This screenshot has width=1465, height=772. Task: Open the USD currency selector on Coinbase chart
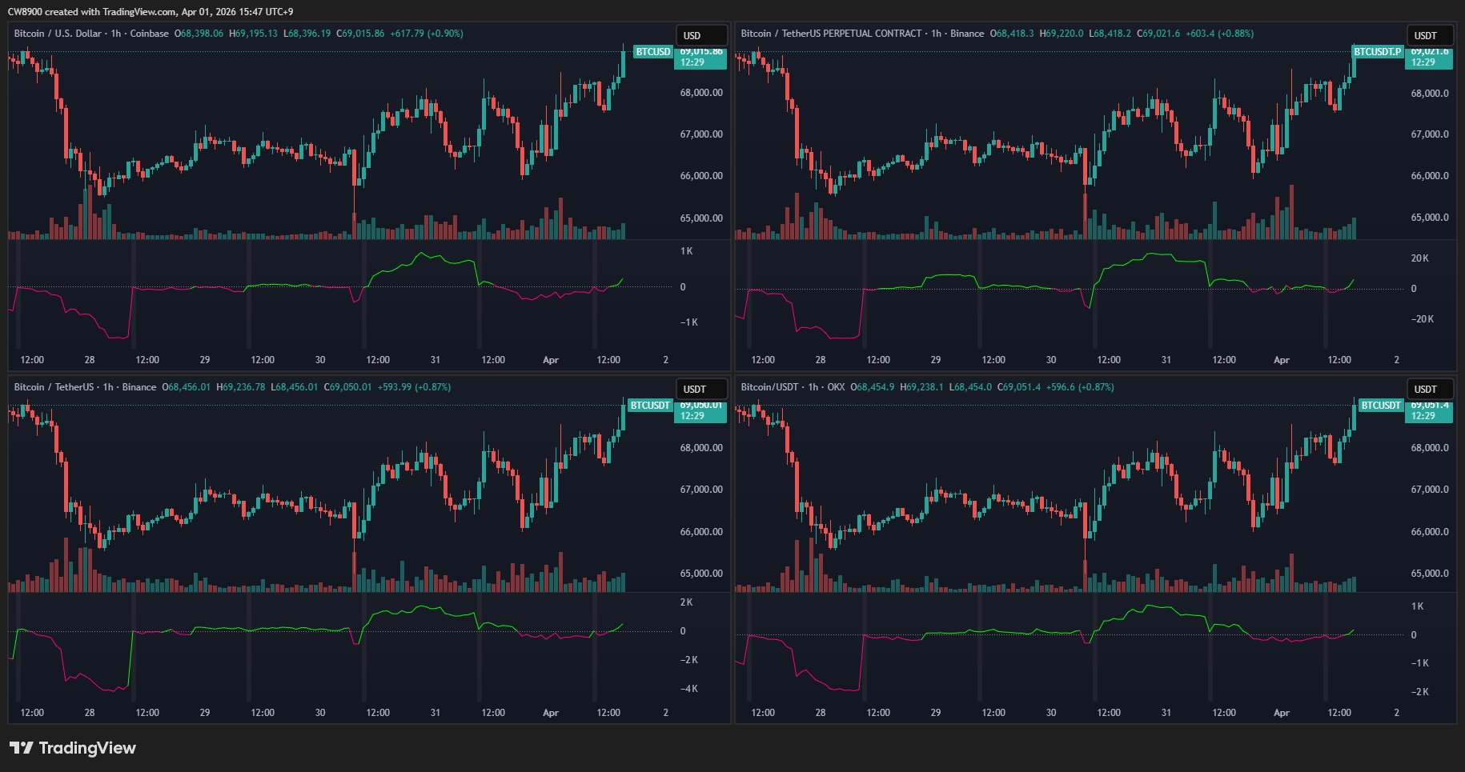702,35
